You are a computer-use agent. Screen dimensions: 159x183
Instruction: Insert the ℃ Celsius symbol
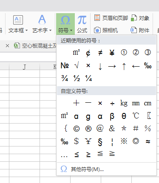[136, 116]
